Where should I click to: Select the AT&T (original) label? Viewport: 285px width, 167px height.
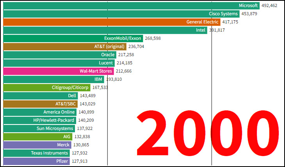pos(109,46)
